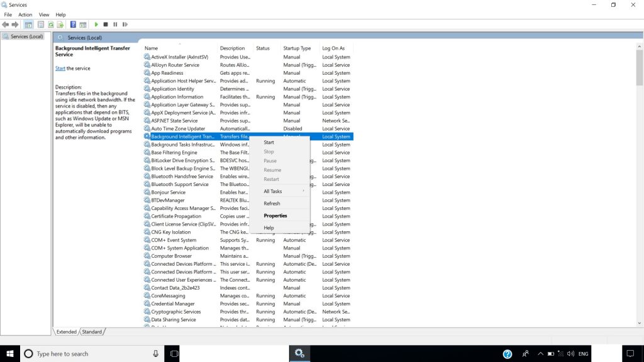The width and height of the screenshot is (644, 362).
Task: Click the Restart Service toolbar icon
Action: [x=125, y=25]
